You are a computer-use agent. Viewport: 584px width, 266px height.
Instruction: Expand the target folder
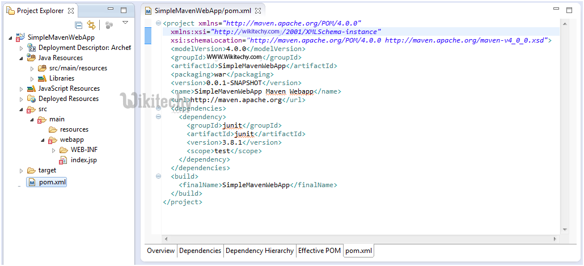coord(22,171)
